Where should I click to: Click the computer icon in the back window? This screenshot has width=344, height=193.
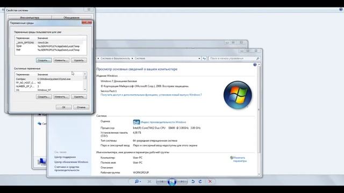point(42,162)
